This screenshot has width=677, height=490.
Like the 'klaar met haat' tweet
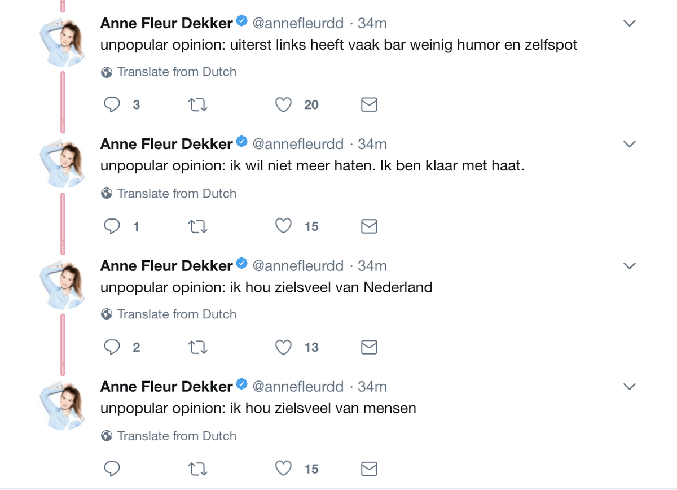coord(283,226)
